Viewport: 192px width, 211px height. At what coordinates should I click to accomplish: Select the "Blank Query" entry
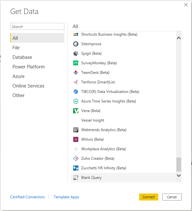124,178
